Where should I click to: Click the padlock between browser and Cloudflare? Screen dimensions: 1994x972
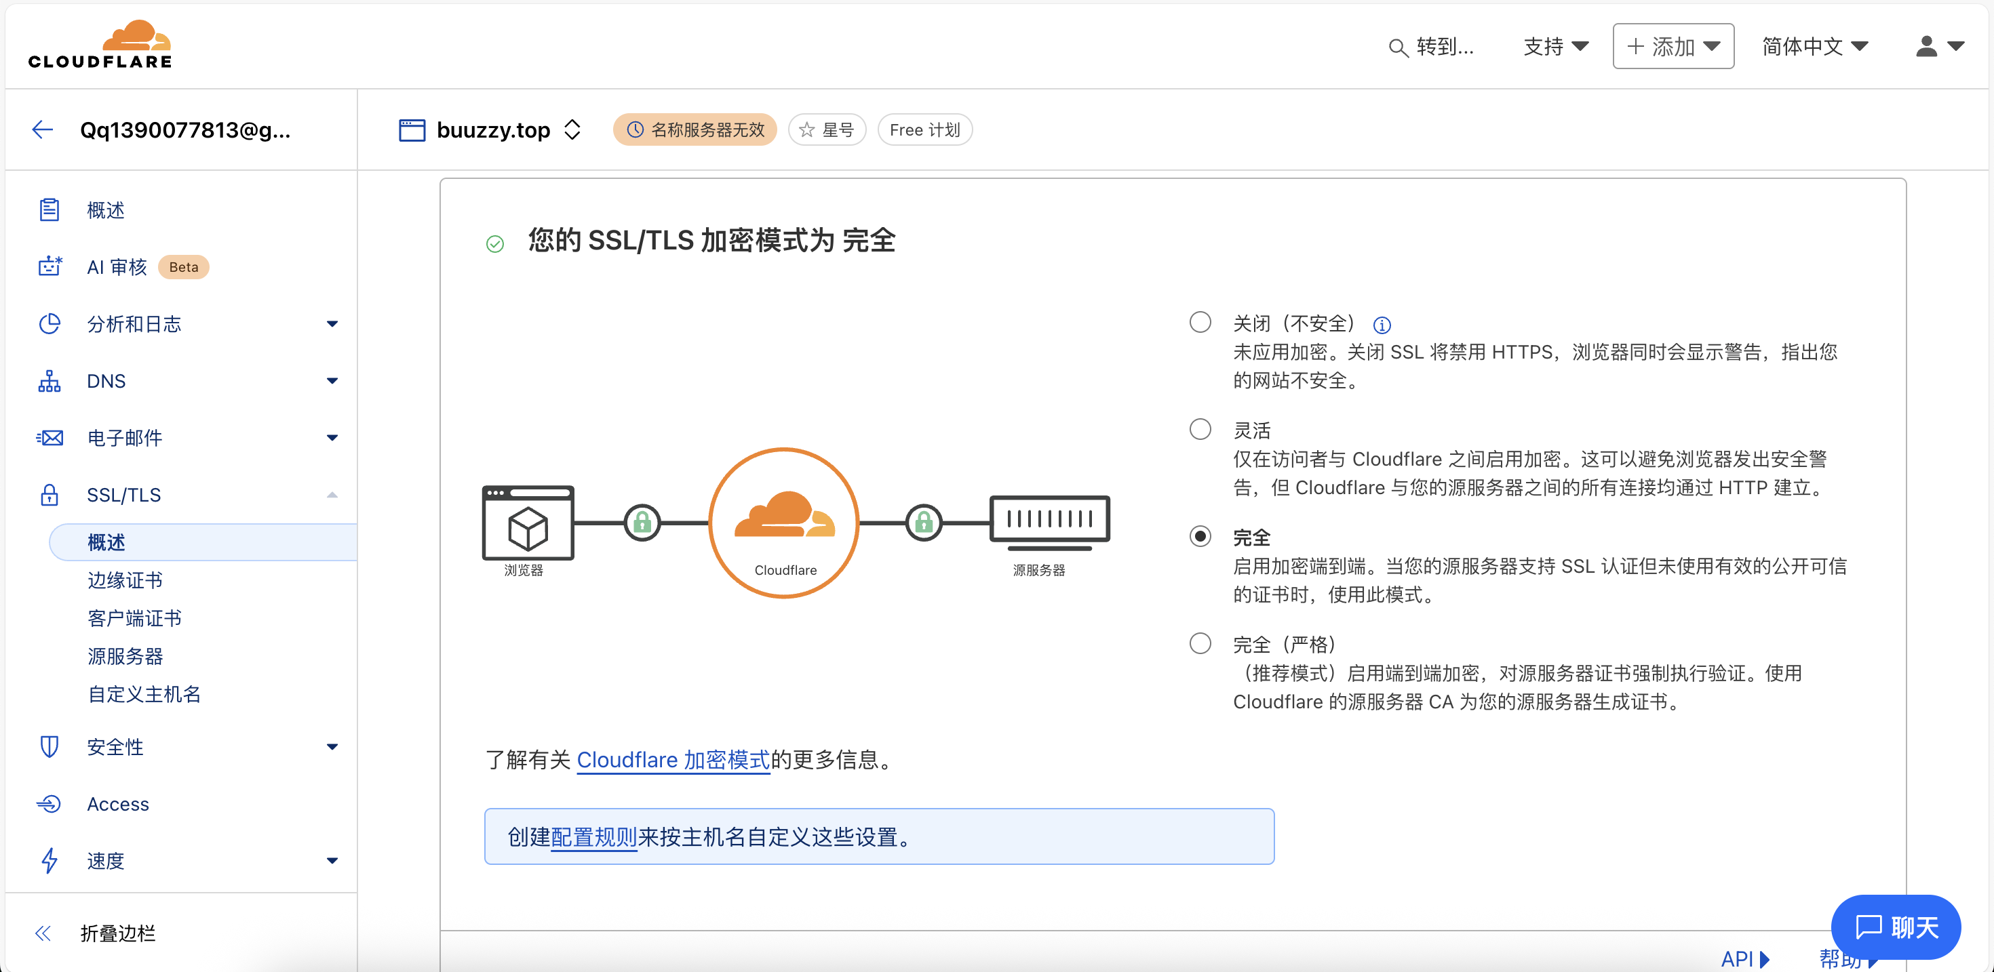pos(642,523)
